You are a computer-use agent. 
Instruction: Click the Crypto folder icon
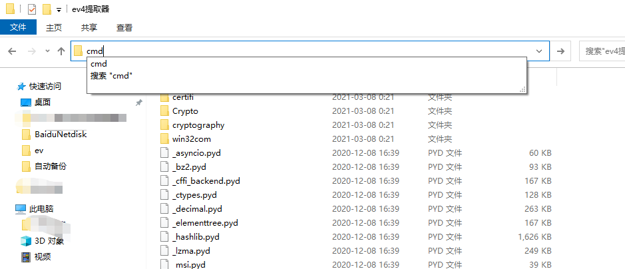point(164,111)
